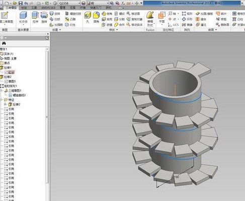Choose the Split (分割) tool

point(119,19)
